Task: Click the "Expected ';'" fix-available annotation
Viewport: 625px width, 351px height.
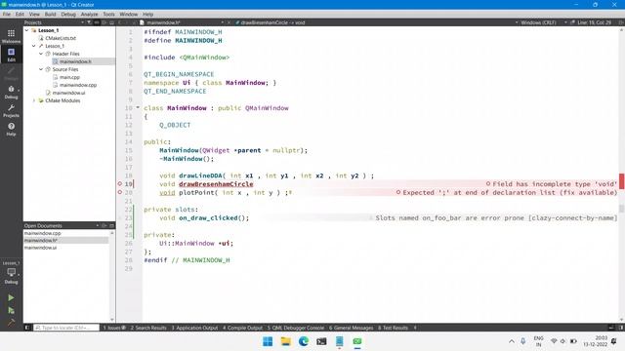Action: tap(506, 192)
